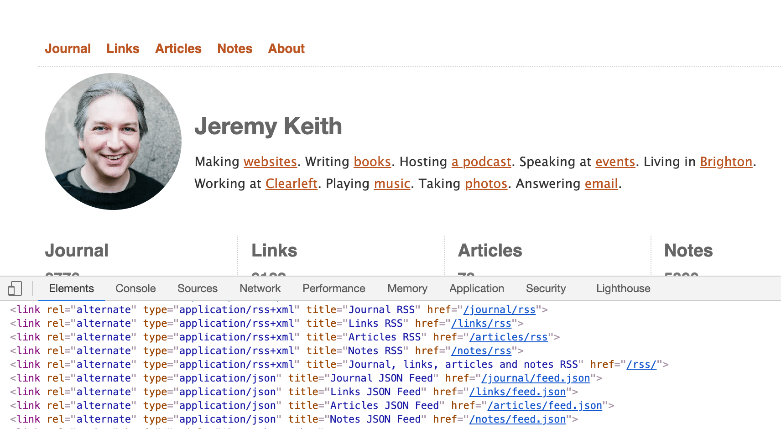Image resolution: width=781 pixels, height=429 pixels.
Task: Click the /notes/feed.json href in Elements
Action: click(x=518, y=419)
